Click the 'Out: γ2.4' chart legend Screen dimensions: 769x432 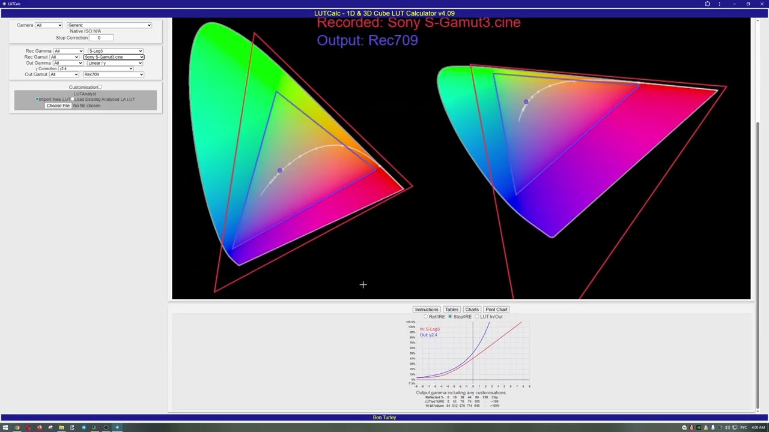428,335
